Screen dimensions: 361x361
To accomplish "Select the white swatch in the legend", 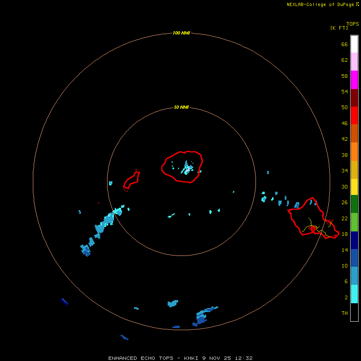I will click(x=354, y=44).
